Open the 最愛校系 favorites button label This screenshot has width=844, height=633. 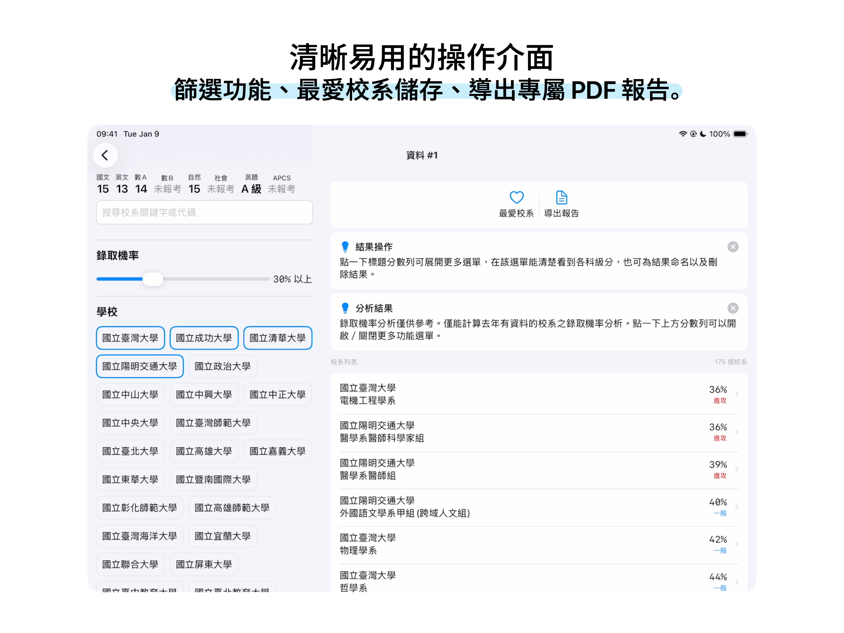(516, 213)
